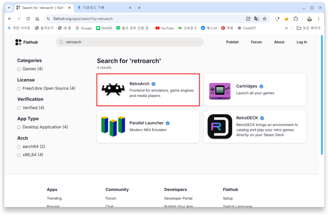Click the yellow emoji extension icon
This screenshot has height=215, width=328.
[286, 19]
